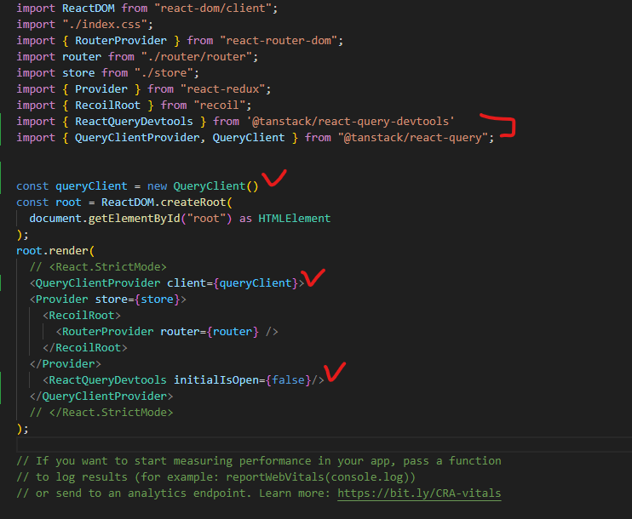The width and height of the screenshot is (632, 519).
Task: Select the "./index.css" import string
Action: pos(105,25)
